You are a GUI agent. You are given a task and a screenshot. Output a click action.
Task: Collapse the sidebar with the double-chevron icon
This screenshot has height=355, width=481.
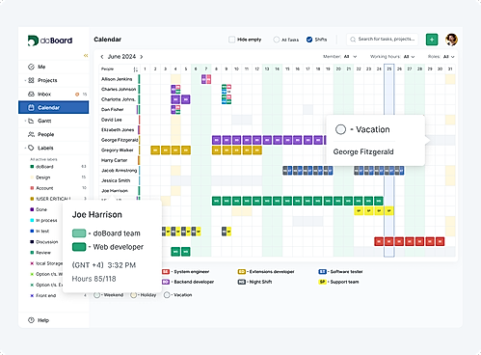pos(86,55)
